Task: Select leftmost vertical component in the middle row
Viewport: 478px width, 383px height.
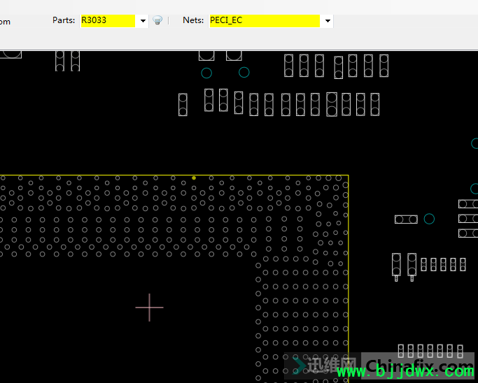Action: pyautogui.click(x=183, y=105)
